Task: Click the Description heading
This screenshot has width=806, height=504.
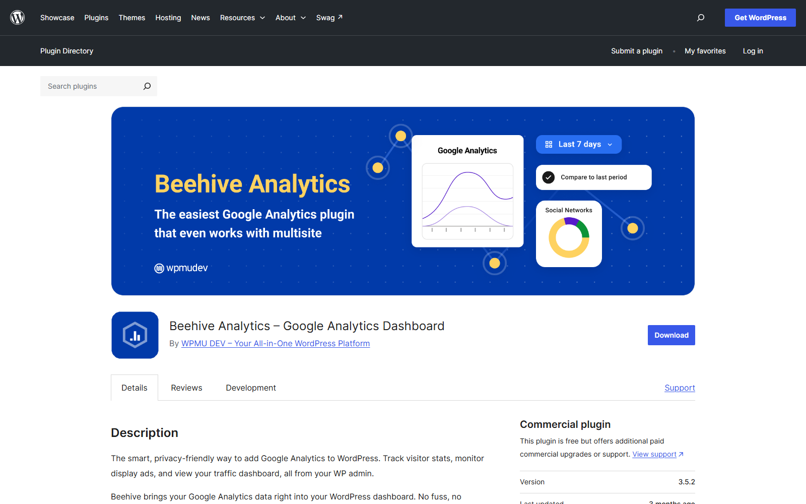Action: pyautogui.click(x=145, y=433)
